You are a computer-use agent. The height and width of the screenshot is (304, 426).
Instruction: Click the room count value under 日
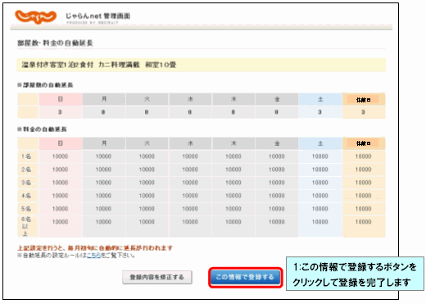(60, 112)
